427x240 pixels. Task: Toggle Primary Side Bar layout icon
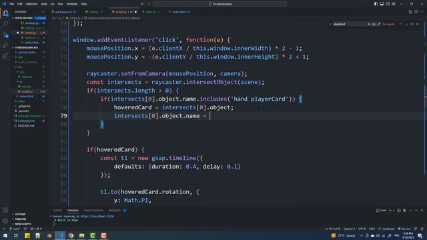click(376, 4)
